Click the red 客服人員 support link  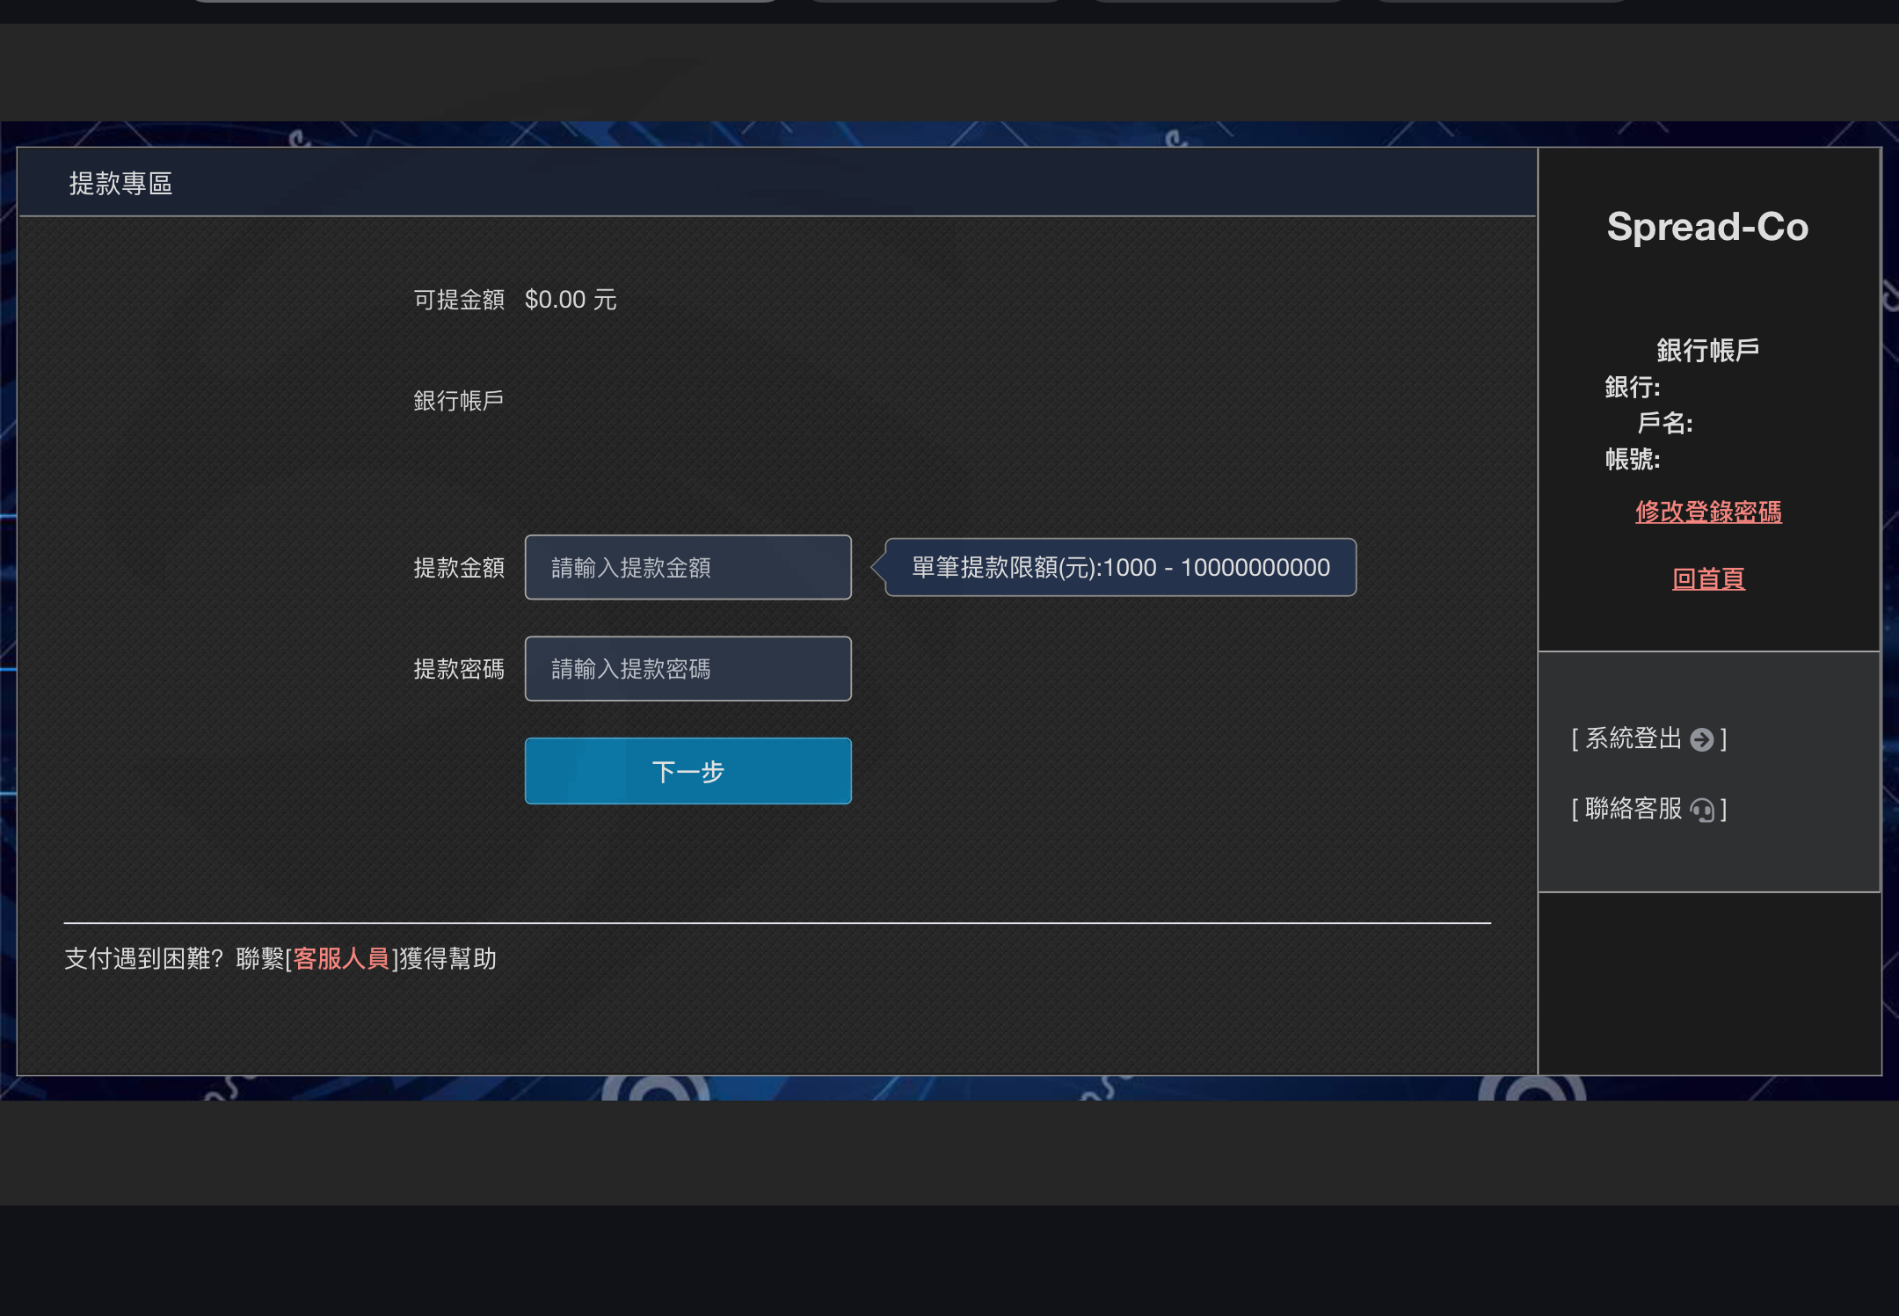click(341, 958)
